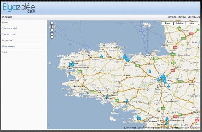The image size is (202, 132).
Task: Open Créer un contact in the sidebar
Action: coord(9,35)
